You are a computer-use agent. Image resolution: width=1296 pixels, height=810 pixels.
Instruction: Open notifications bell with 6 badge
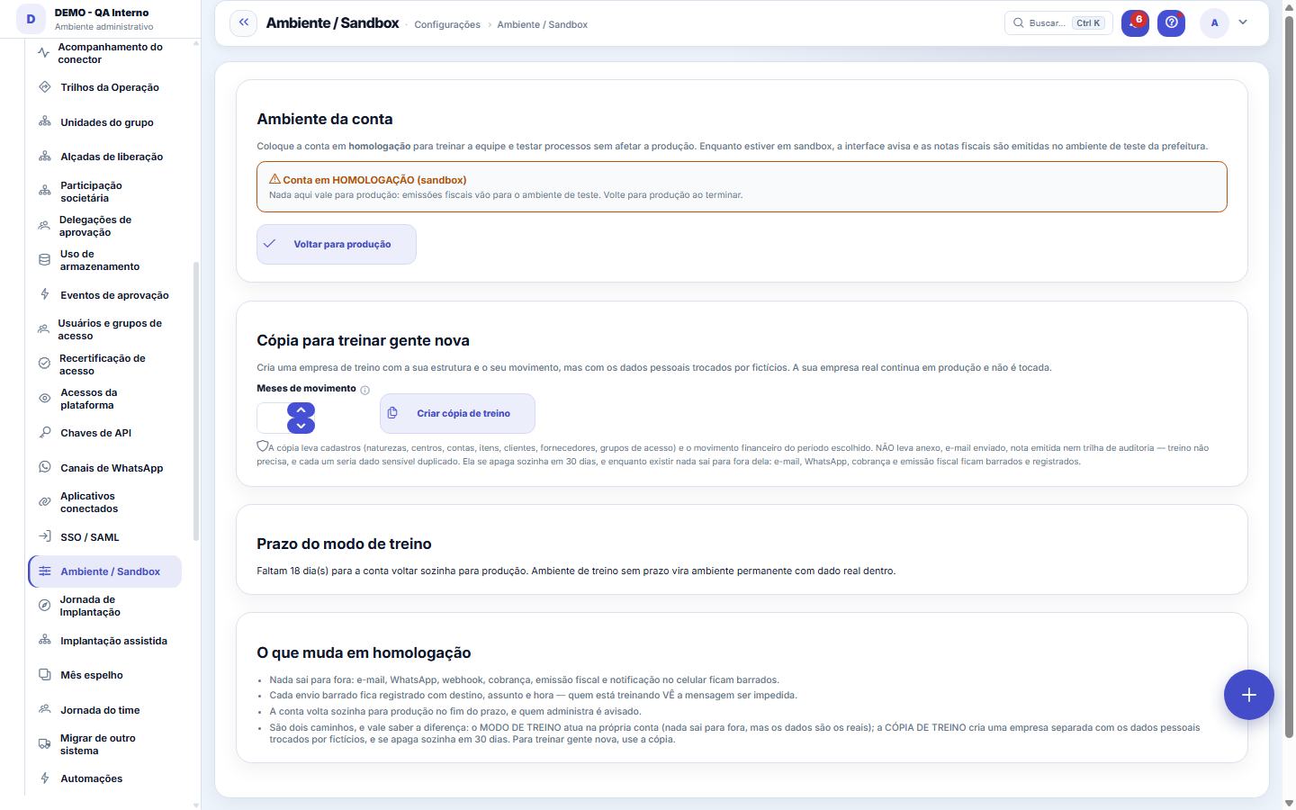point(1135,23)
